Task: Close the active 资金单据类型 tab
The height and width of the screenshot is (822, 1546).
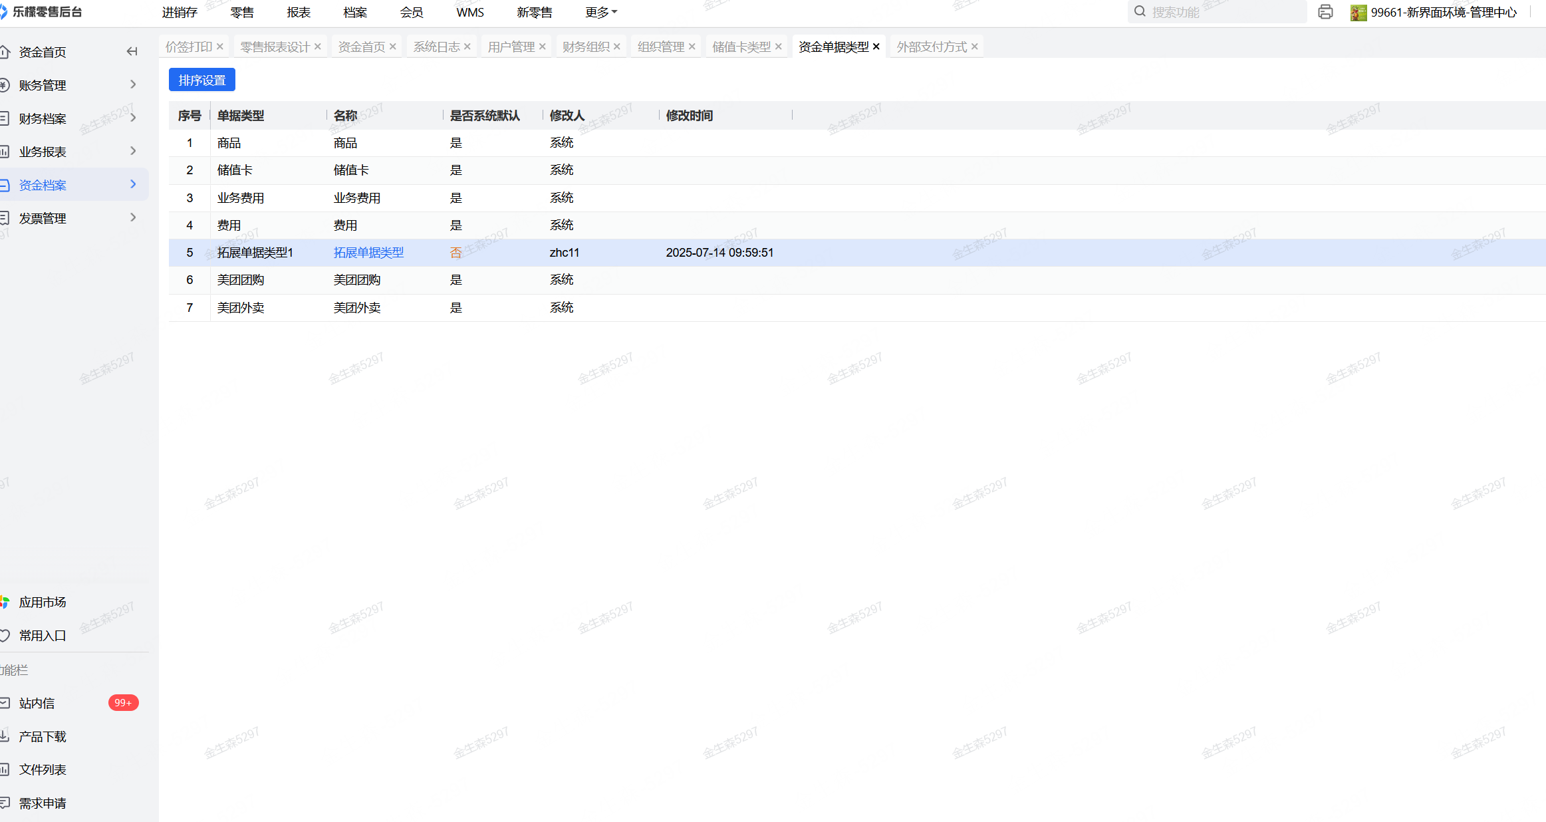Action: click(876, 47)
